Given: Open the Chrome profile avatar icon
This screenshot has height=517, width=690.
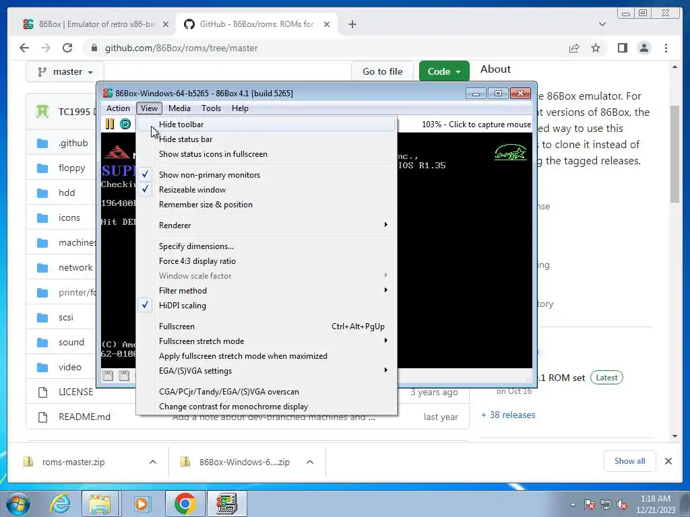Looking at the screenshot, I should tap(644, 48).
